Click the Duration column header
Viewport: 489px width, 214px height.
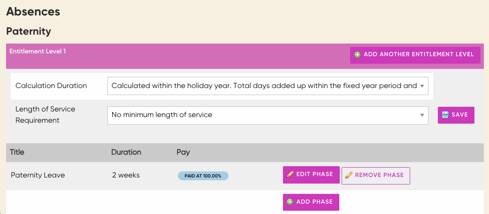point(126,152)
